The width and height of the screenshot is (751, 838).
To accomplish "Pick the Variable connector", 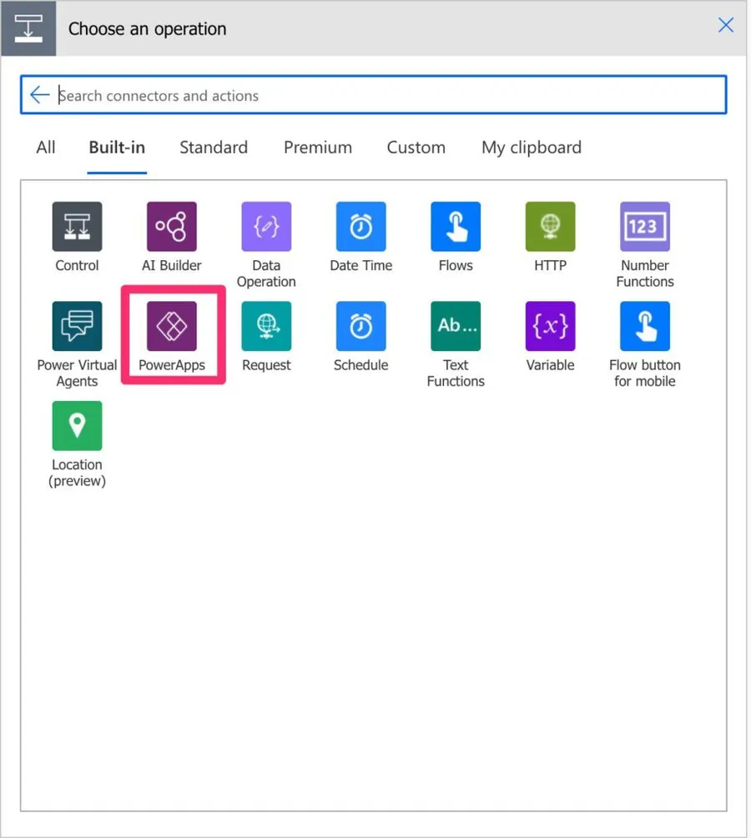I will (550, 326).
